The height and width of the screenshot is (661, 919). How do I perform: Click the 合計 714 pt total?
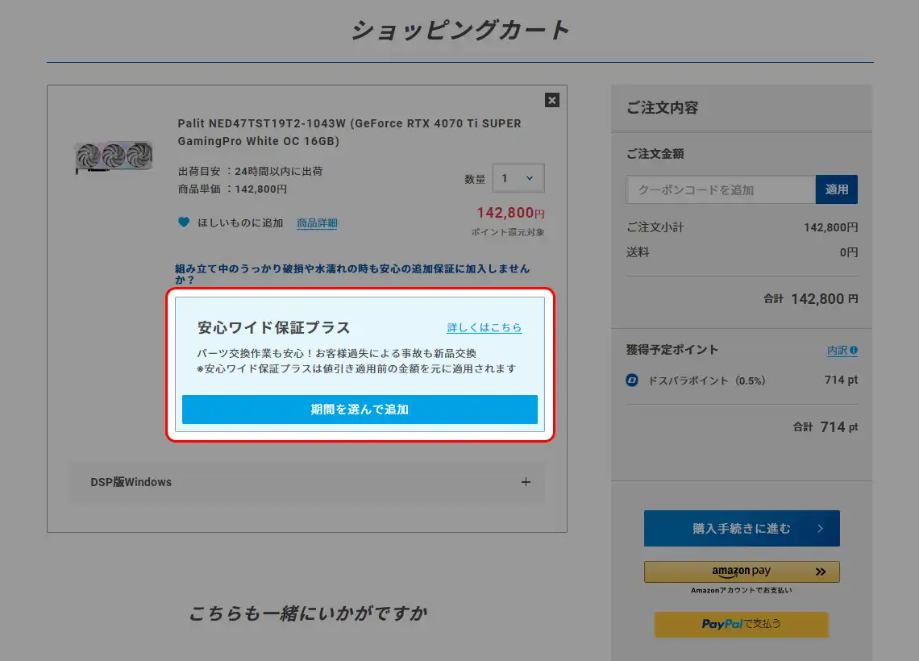click(x=825, y=427)
